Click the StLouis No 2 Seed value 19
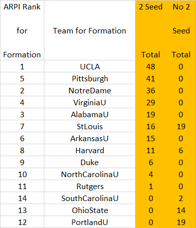The image size is (196, 228). tap(181, 126)
